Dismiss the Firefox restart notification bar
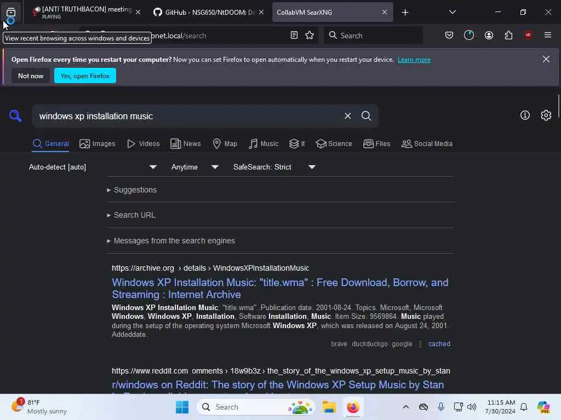Image resolution: width=561 pixels, height=420 pixels. pos(546,59)
